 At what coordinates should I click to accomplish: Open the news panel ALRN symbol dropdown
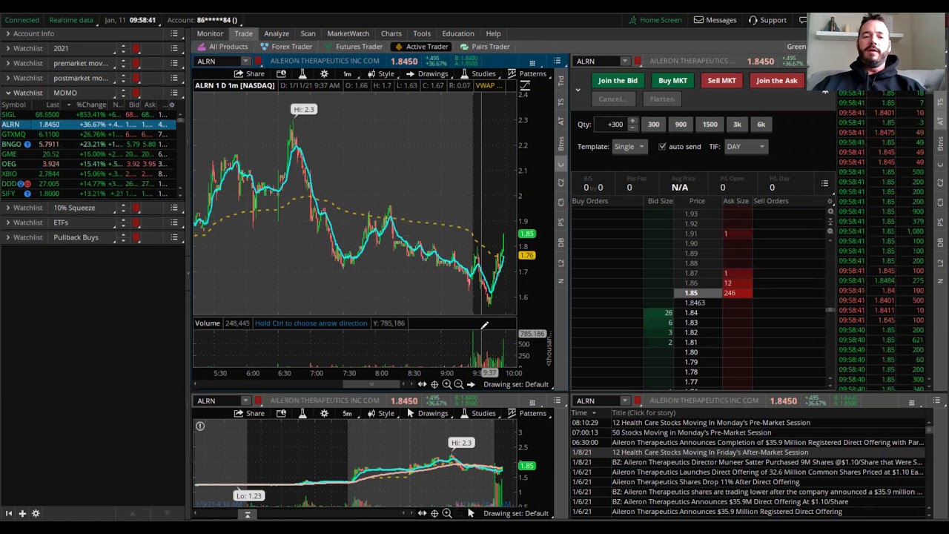coord(624,401)
